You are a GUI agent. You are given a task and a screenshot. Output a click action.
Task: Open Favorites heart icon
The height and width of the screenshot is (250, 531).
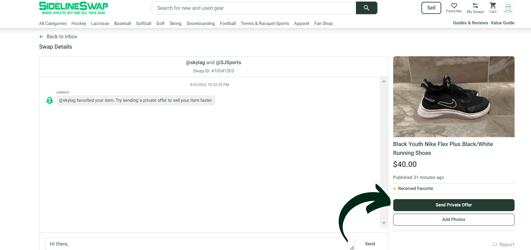click(454, 6)
